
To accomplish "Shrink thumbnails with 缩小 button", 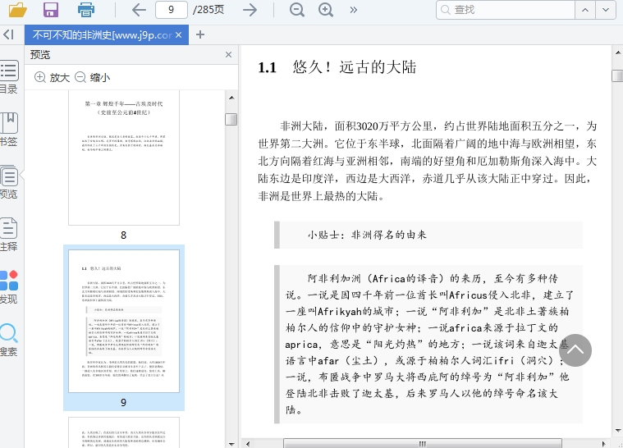I will (x=92, y=77).
